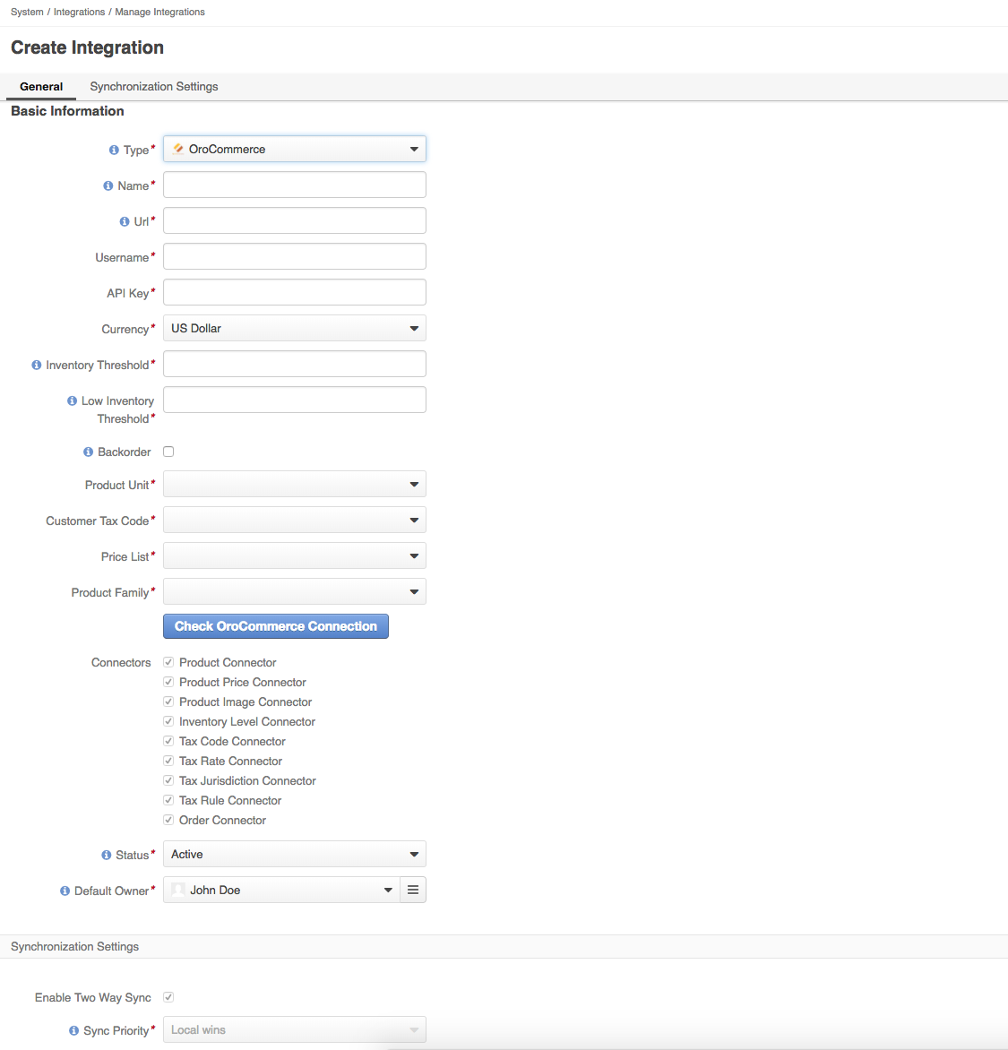Viewport: 1008px width, 1050px height.
Task: Click into the API Key input field
Action: click(294, 293)
